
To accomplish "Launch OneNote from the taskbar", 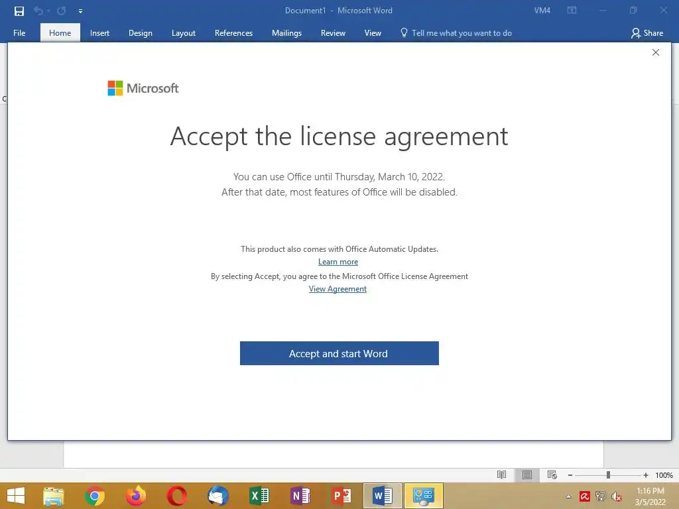I will (300, 496).
